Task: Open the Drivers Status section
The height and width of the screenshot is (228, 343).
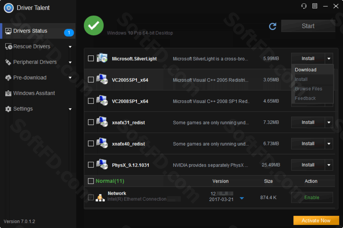Action: [38, 31]
